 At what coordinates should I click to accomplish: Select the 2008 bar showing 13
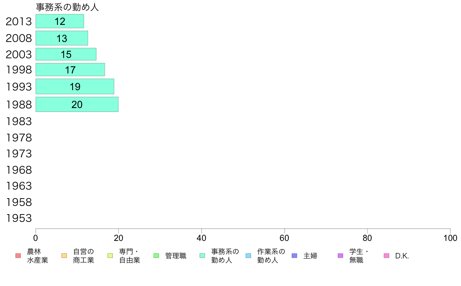point(62,38)
